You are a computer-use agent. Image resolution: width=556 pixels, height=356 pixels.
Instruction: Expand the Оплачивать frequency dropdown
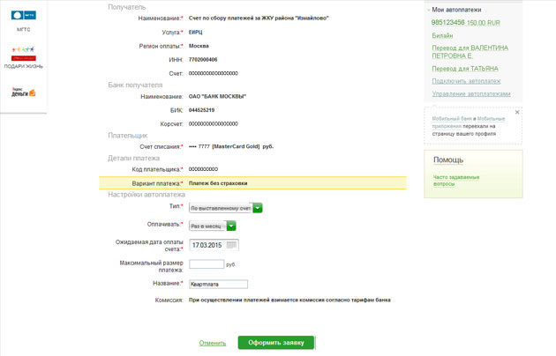(x=231, y=226)
